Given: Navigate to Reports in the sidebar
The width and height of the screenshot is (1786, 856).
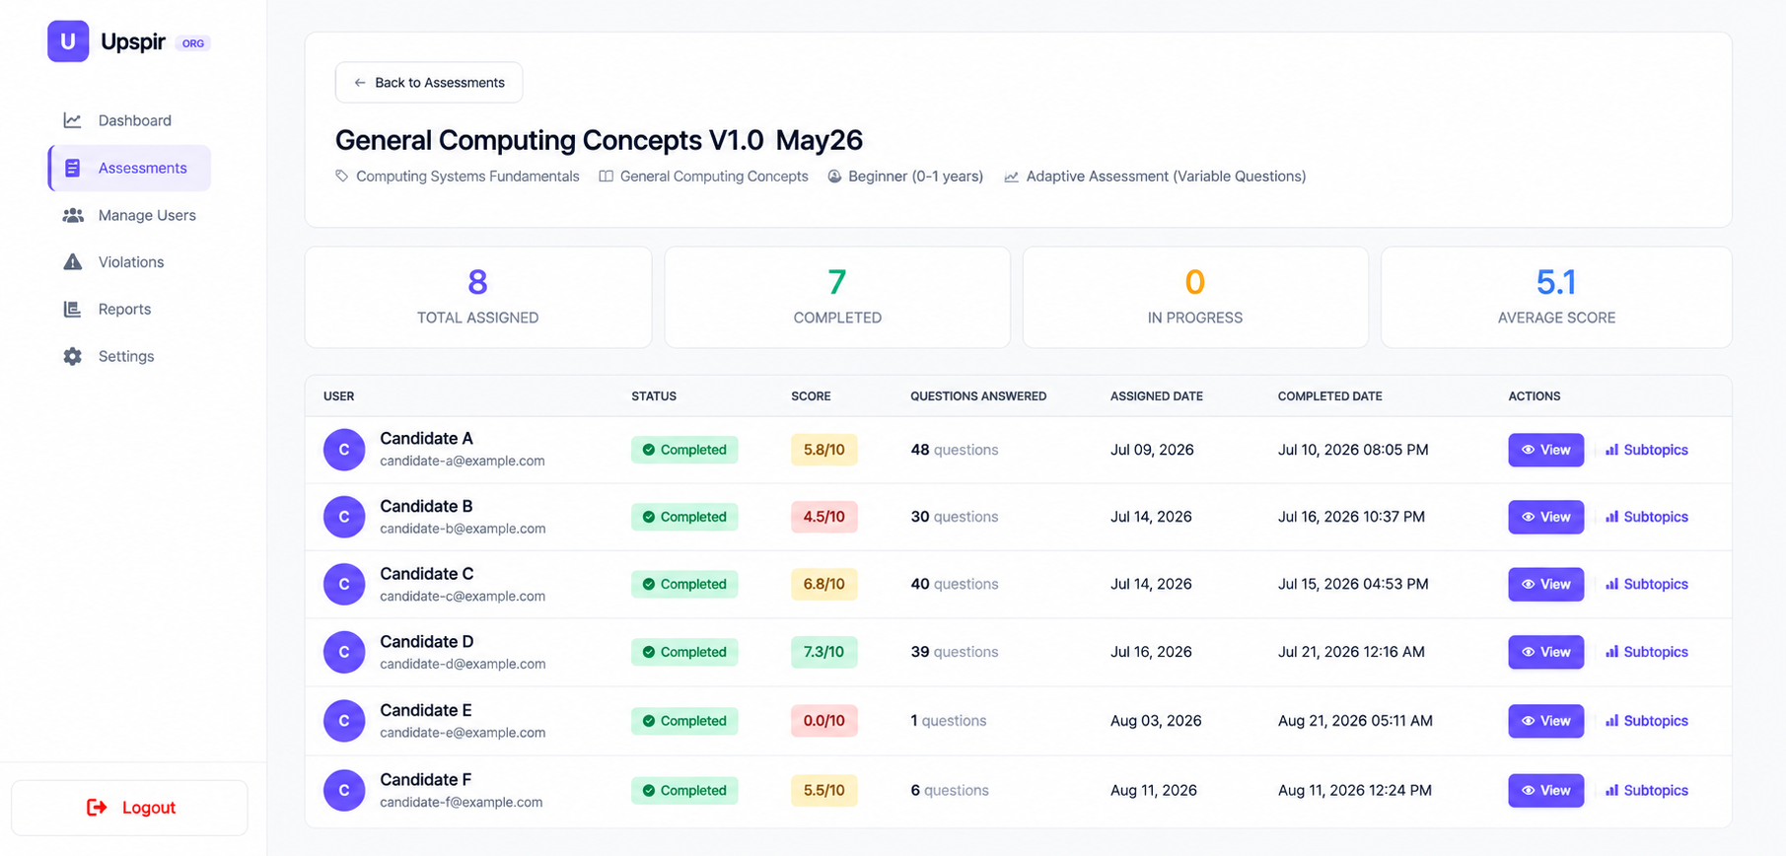Looking at the screenshot, I should [129, 310].
